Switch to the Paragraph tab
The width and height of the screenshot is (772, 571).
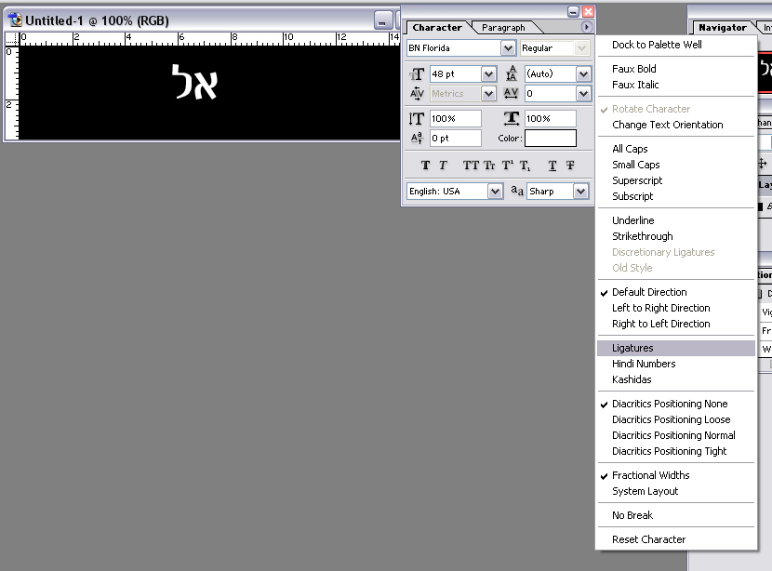(x=503, y=28)
